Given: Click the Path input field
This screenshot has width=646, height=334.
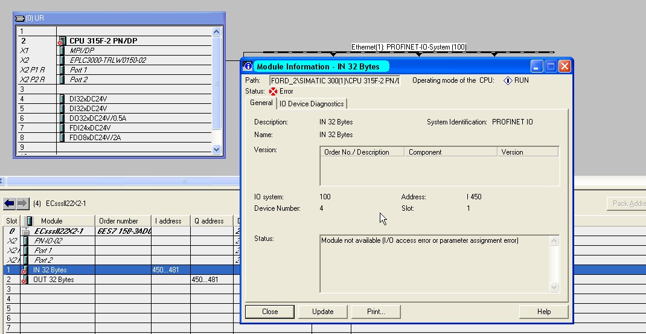Looking at the screenshot, I should click(x=335, y=80).
